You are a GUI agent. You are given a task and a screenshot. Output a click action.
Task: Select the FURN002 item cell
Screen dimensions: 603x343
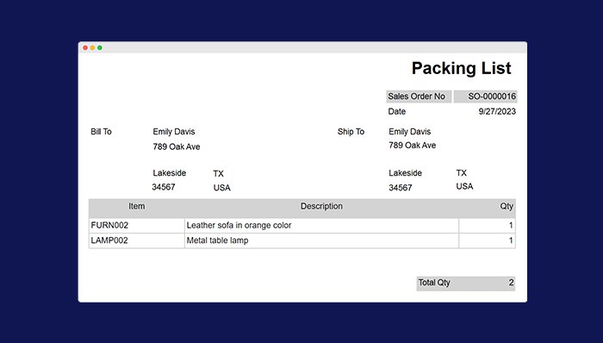pos(136,225)
